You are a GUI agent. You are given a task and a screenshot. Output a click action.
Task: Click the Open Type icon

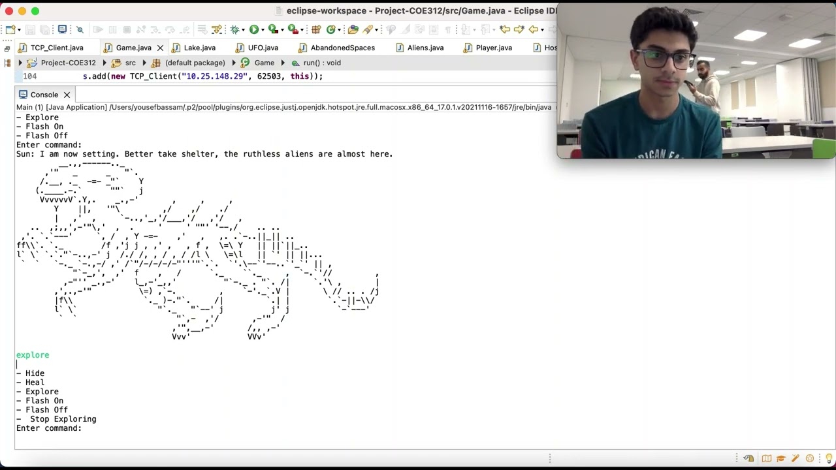click(x=353, y=29)
